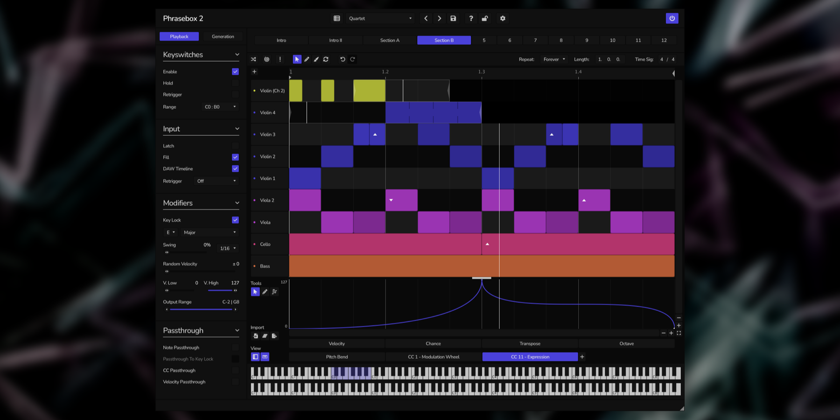Open the help question mark

click(471, 18)
